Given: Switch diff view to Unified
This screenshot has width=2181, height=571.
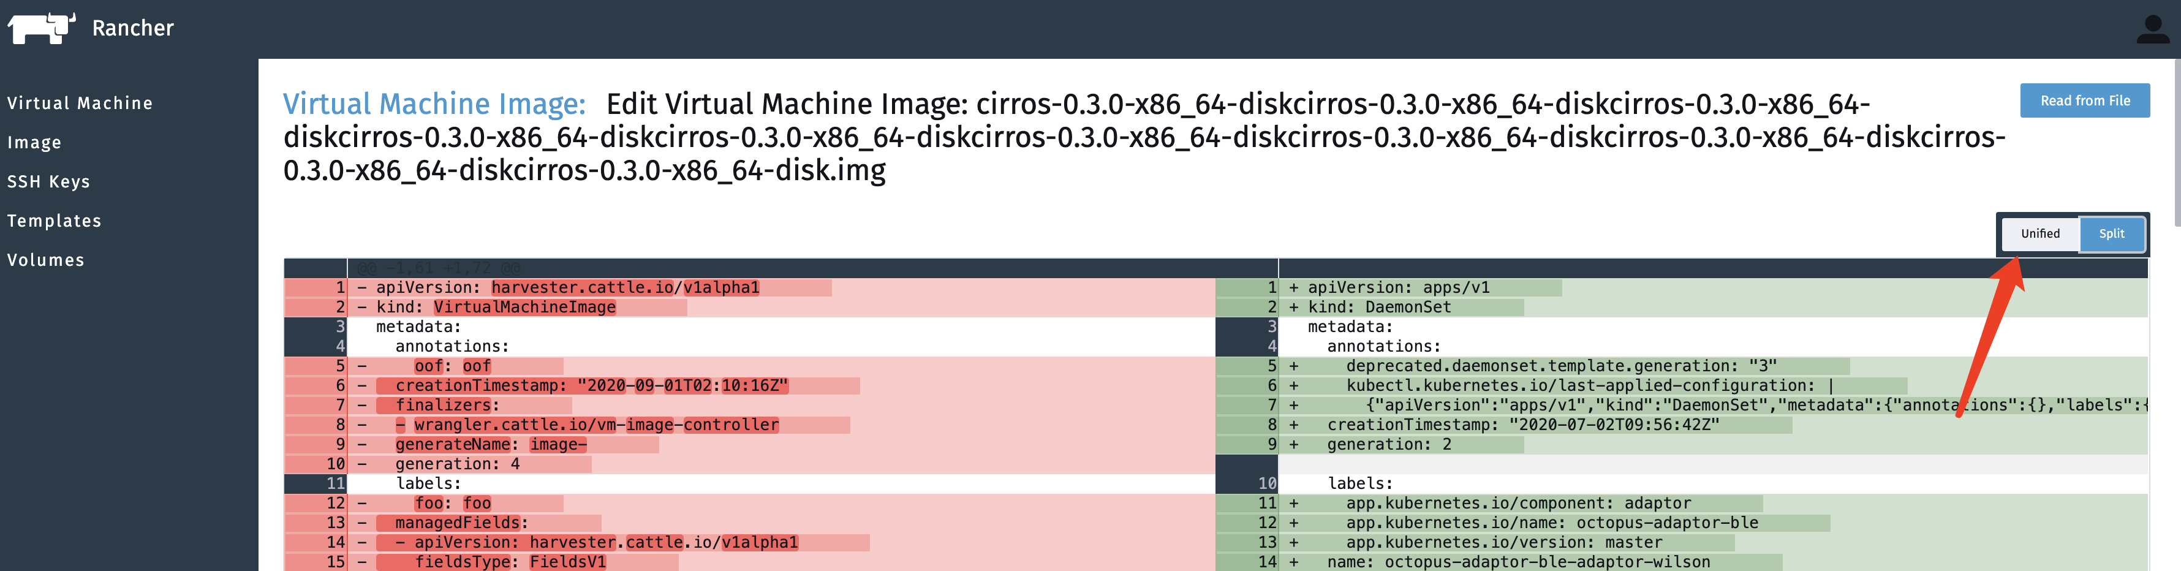Looking at the screenshot, I should (2039, 234).
